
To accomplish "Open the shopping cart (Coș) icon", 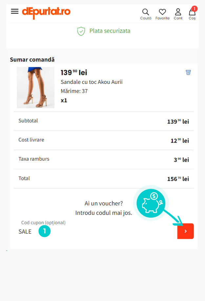I will point(192,14).
